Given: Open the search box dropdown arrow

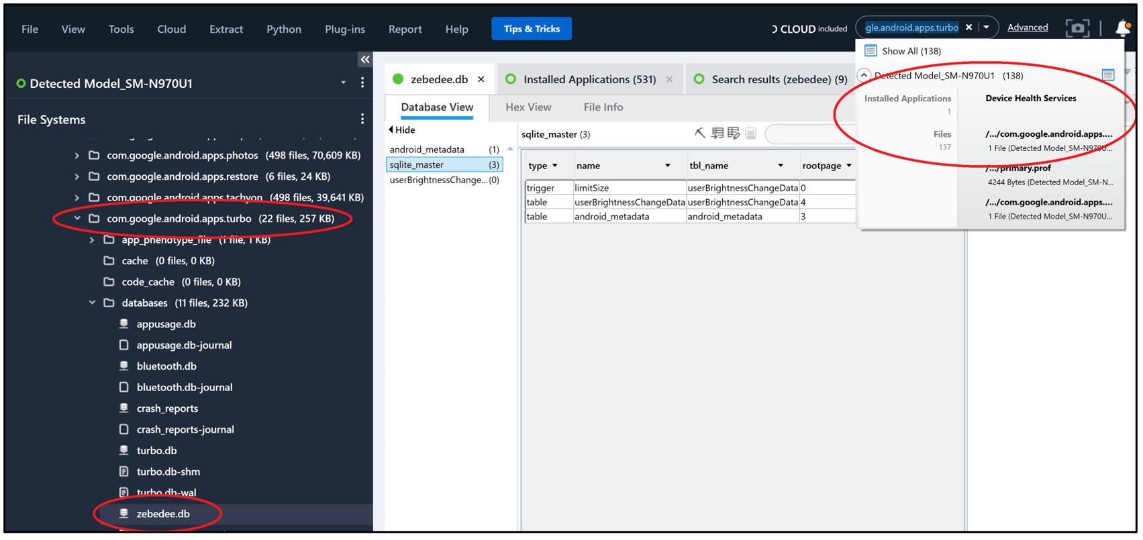Looking at the screenshot, I should (986, 28).
